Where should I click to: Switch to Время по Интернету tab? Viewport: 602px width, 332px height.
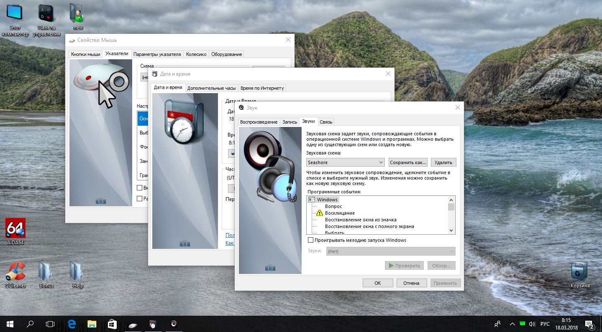click(x=262, y=88)
